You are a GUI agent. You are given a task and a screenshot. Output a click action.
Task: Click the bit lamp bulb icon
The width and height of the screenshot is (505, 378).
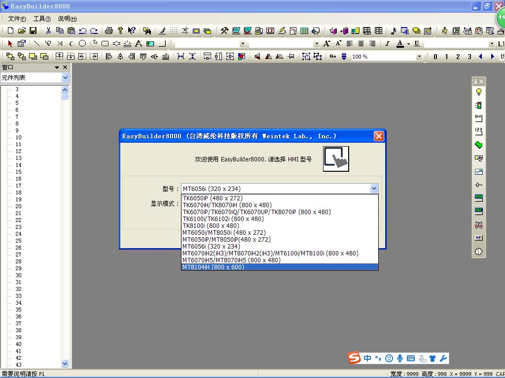pos(478,92)
